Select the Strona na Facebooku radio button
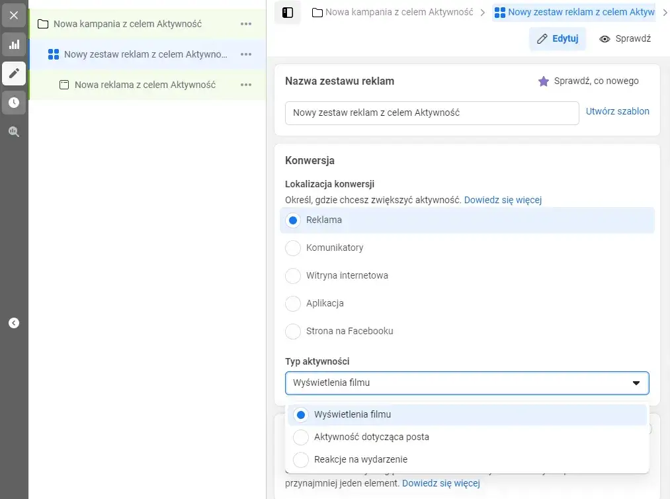670x499 pixels. [293, 331]
